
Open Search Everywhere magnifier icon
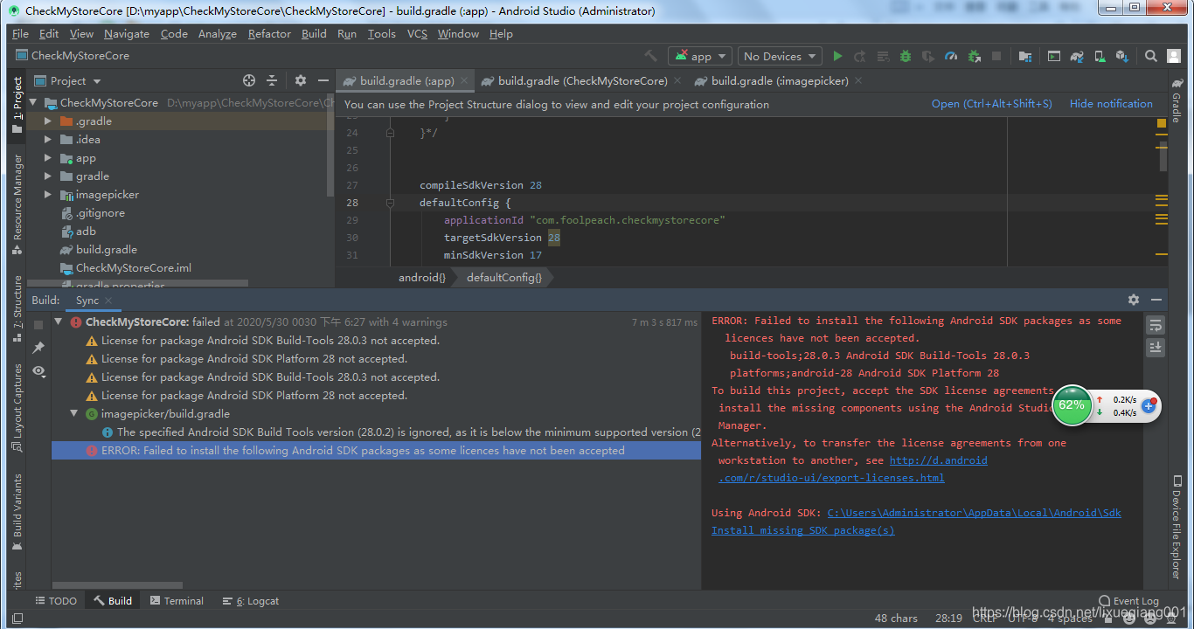click(1150, 55)
